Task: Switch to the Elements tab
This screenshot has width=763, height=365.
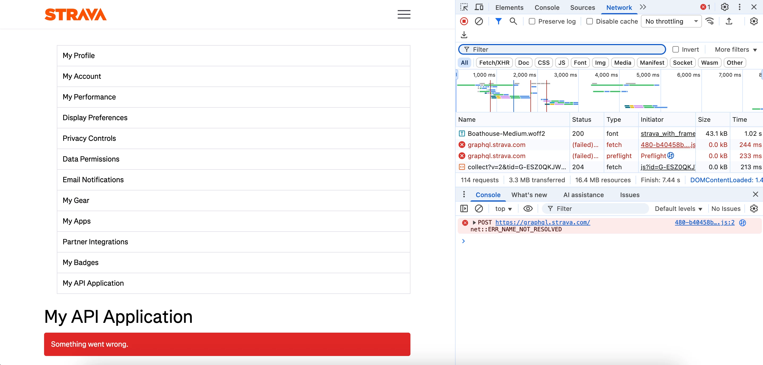Action: pyautogui.click(x=509, y=7)
